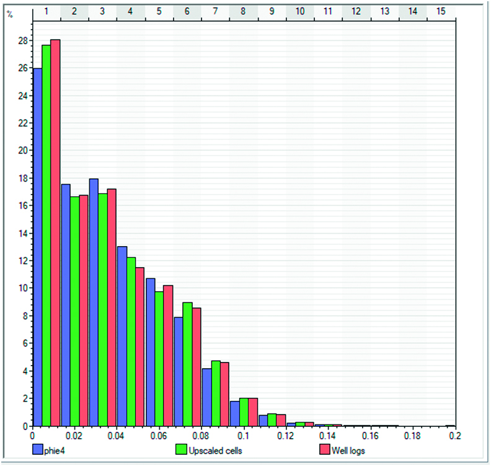Screen dimensions: 491x466
Task: Select bin header number 1
Action: pyautogui.click(x=46, y=11)
